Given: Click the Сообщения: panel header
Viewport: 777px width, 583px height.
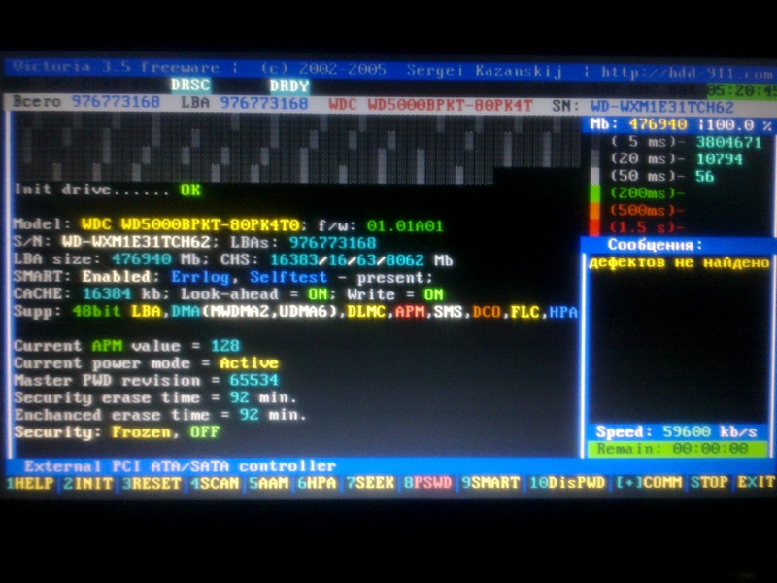Looking at the screenshot, I should pyautogui.click(x=655, y=245).
